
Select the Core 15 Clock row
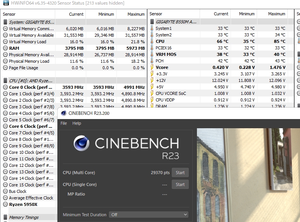point(29,185)
